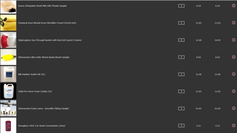The width and height of the screenshot is (237, 133).
Task: Remove Duragloss #901 Car Wash Concentrate
Action: tap(233, 126)
